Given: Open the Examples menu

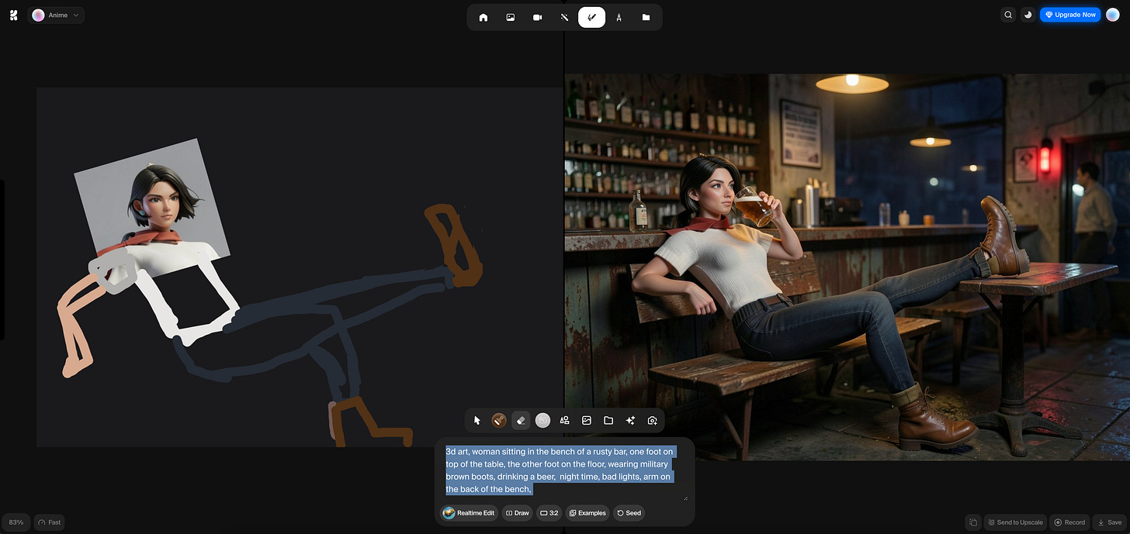Looking at the screenshot, I should tap(587, 513).
